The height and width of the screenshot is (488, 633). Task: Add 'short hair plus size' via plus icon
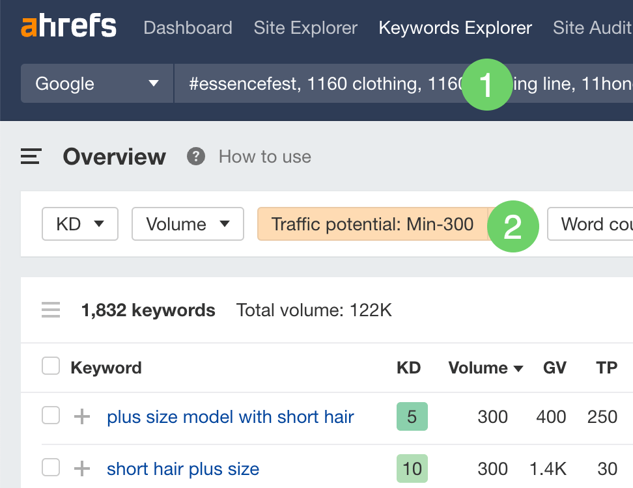(x=81, y=468)
